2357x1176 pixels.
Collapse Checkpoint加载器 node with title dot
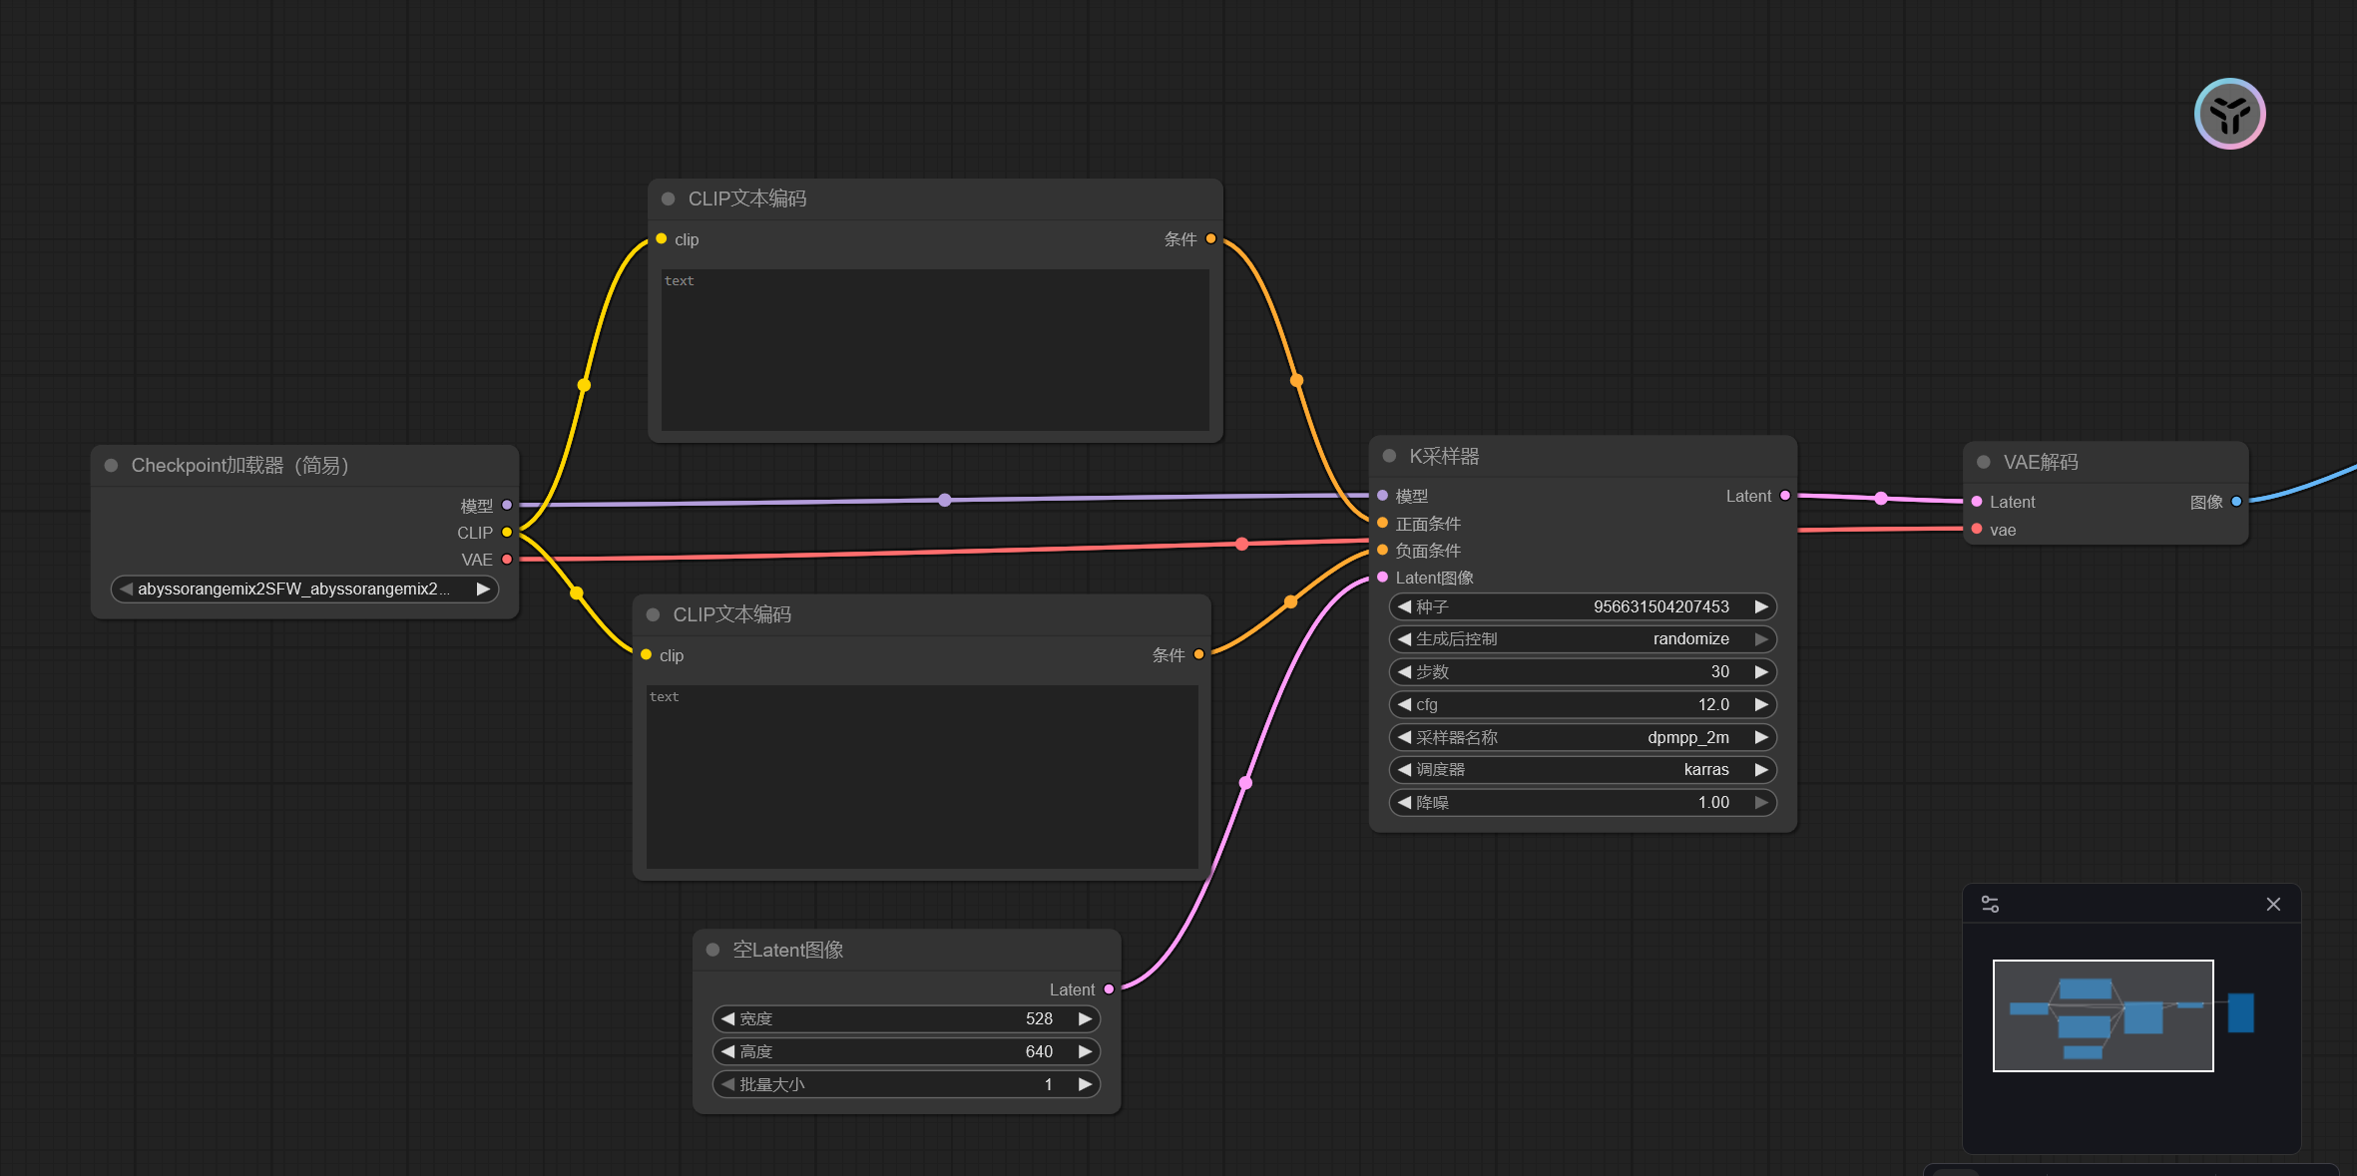pyautogui.click(x=112, y=465)
